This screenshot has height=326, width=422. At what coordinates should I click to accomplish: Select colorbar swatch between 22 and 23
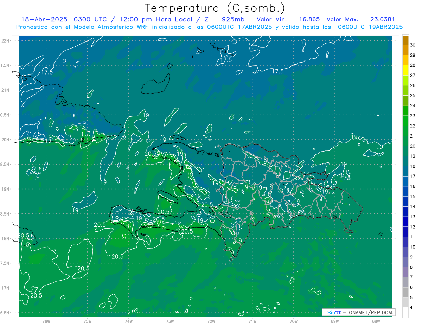pos(406,121)
